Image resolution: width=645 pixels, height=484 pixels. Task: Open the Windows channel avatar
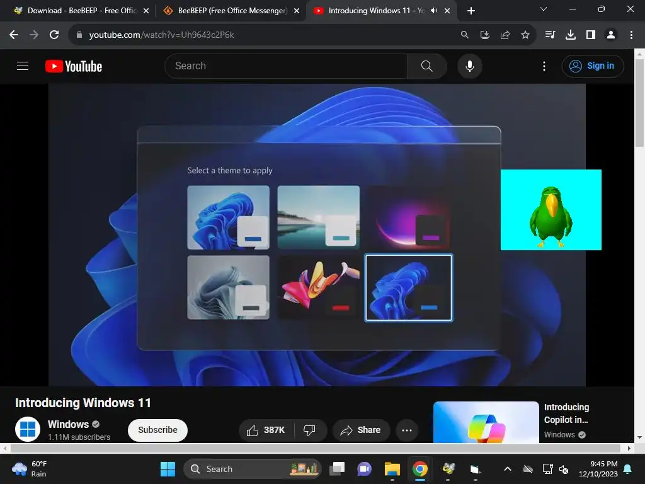(x=28, y=429)
